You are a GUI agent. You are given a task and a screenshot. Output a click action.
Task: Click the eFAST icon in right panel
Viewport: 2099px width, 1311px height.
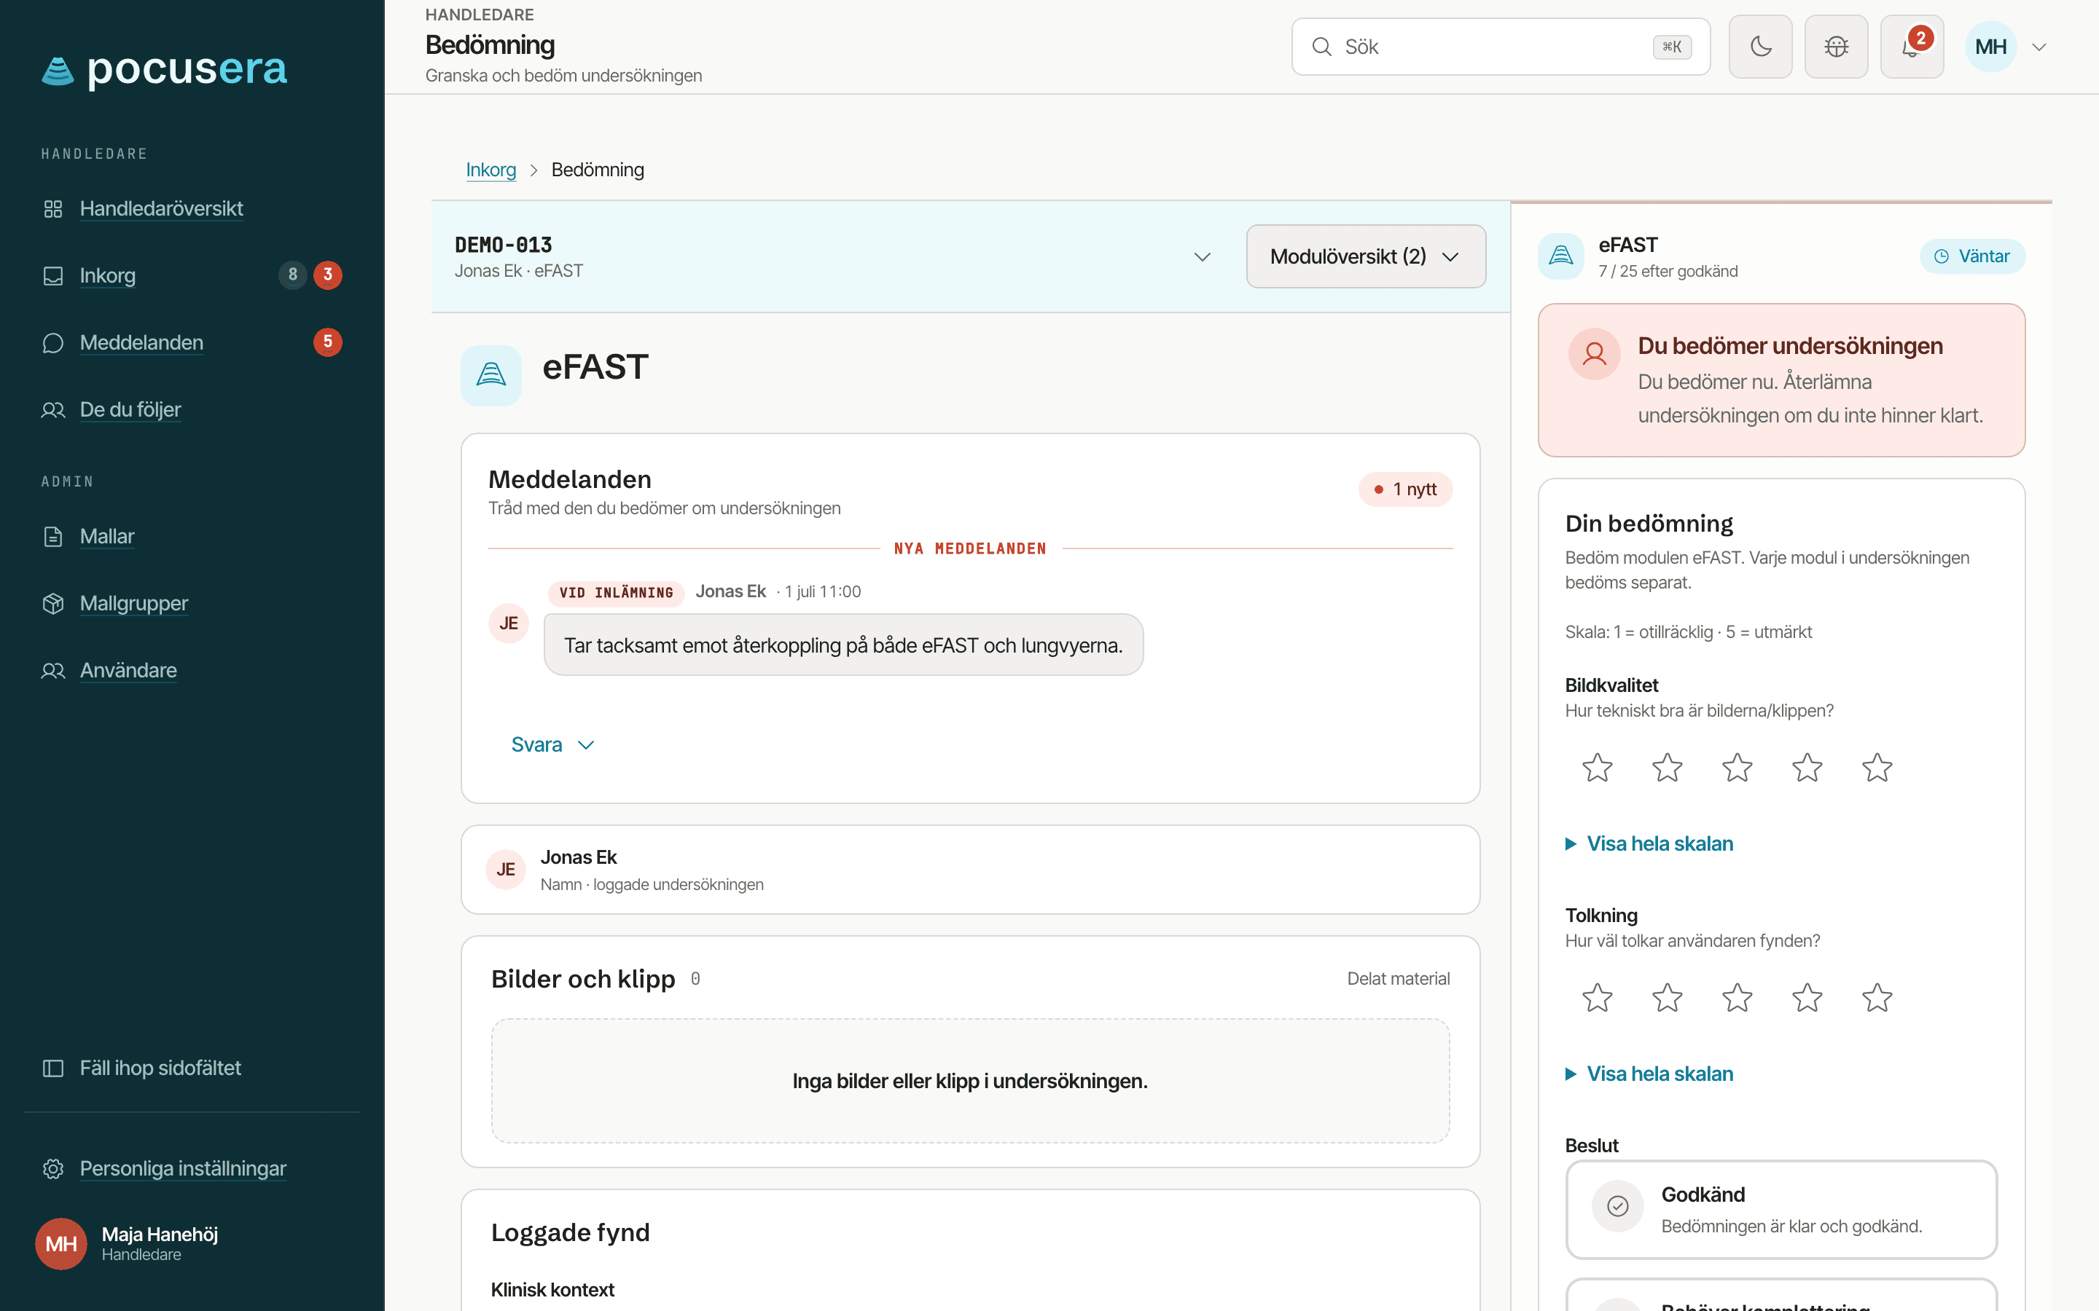[x=1560, y=256]
